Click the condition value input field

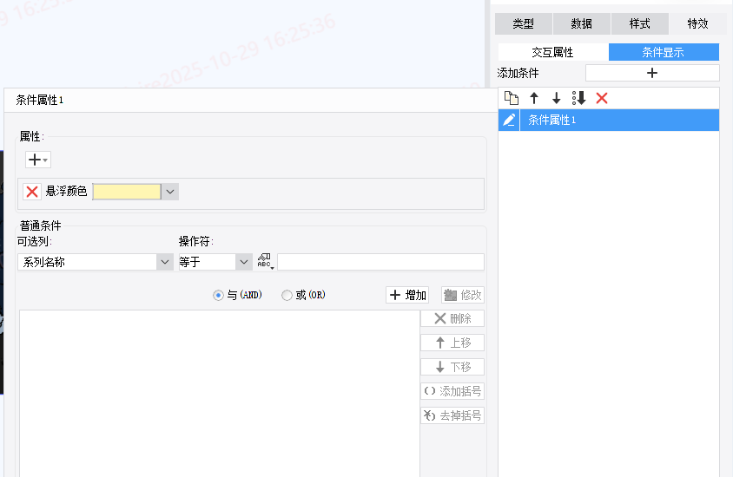[380, 262]
